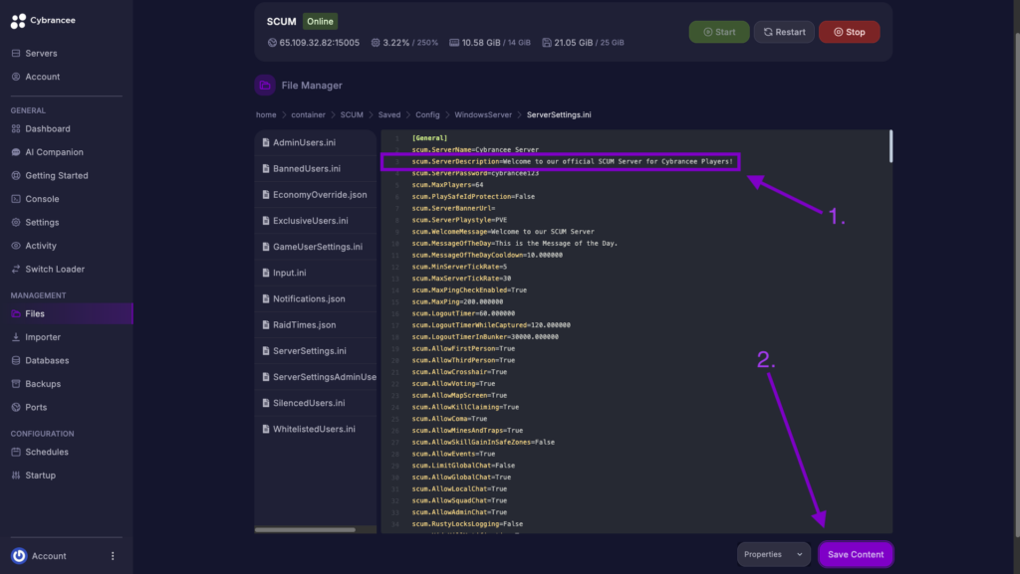Open the AI Companion section
Viewport: 1020px width, 574px height.
pyautogui.click(x=62, y=151)
